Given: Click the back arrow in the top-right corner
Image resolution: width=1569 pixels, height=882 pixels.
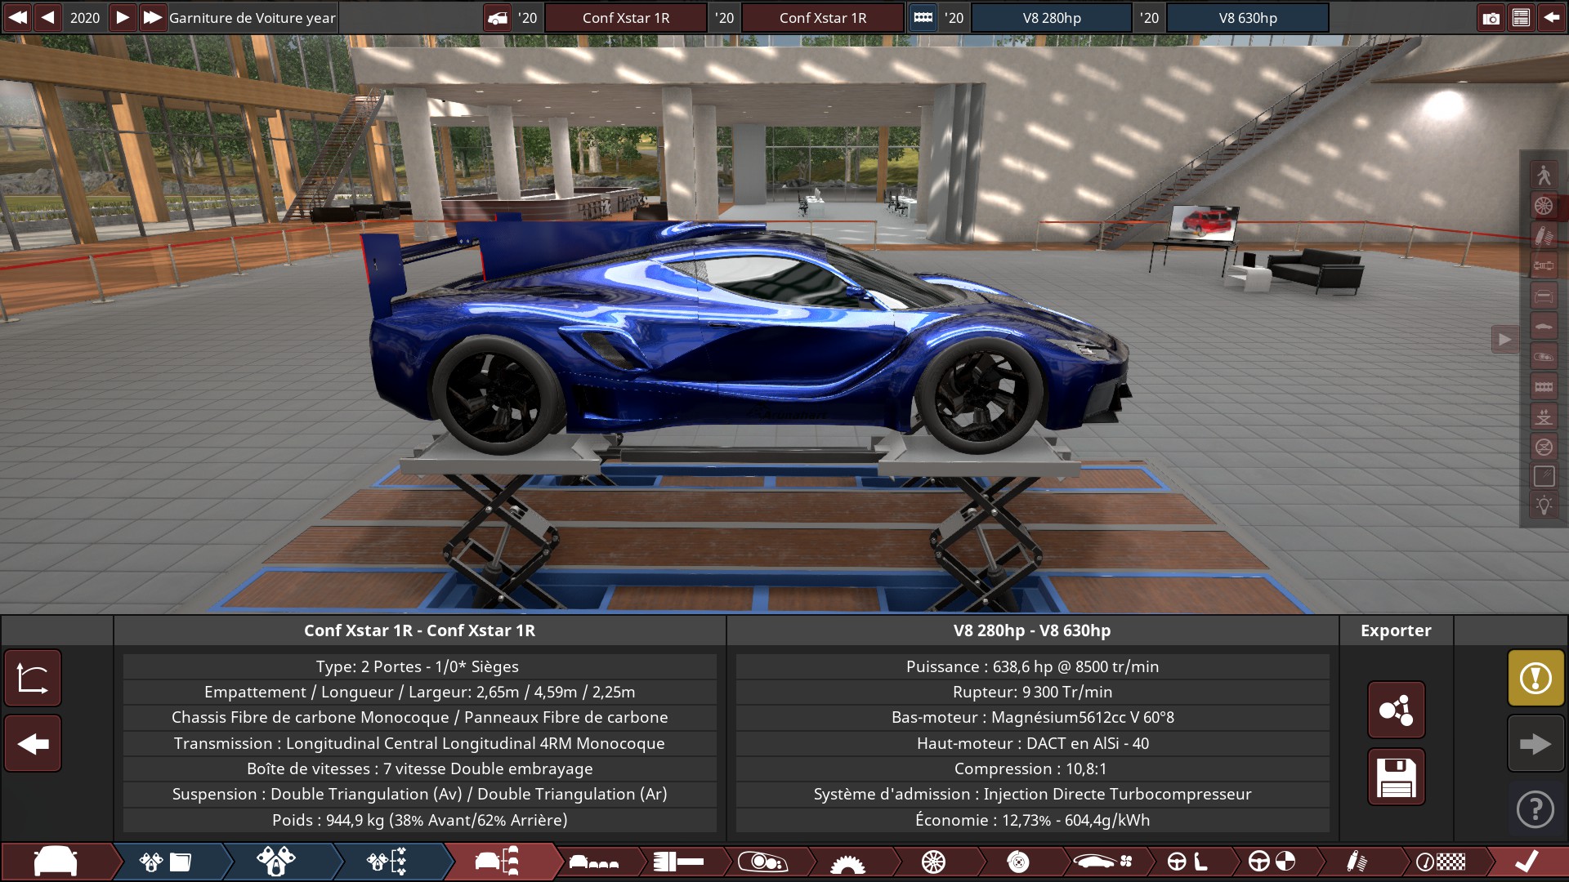Looking at the screenshot, I should click(x=1551, y=17).
